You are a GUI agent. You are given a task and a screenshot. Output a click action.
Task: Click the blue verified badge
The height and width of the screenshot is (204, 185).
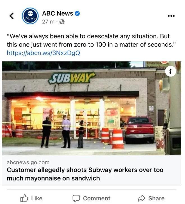click(x=77, y=13)
